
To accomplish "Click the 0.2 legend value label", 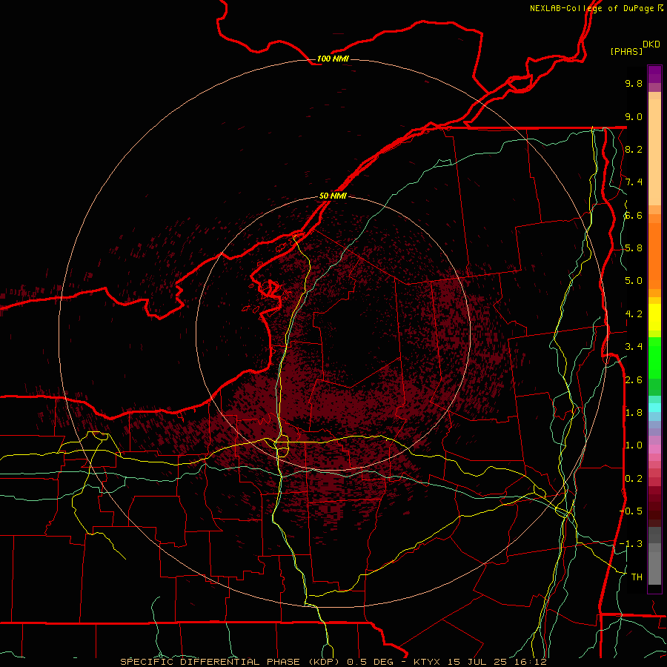I will (x=634, y=479).
